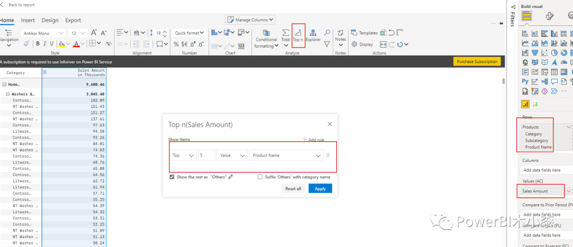Click the format painter brush
573x247 pixels.
tap(27, 44)
